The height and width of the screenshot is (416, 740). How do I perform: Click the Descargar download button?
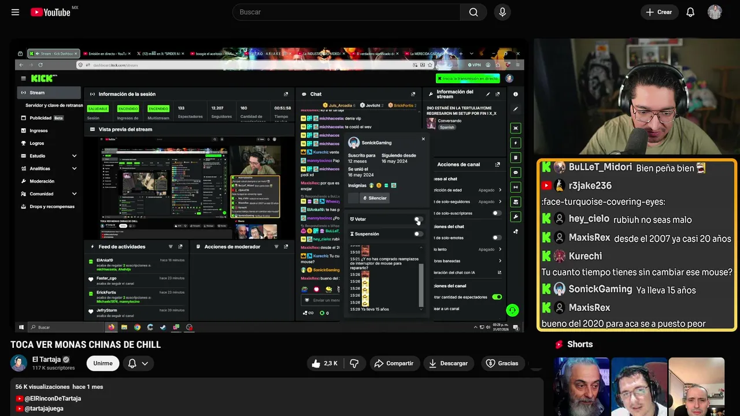[x=448, y=363]
